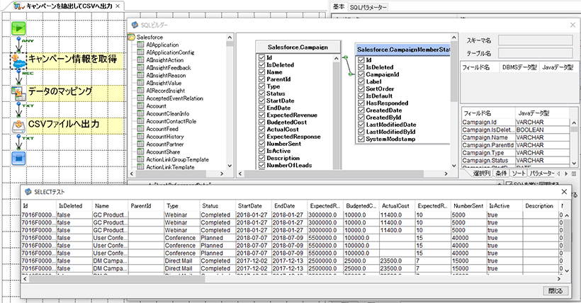The image size is (581, 303).
Task: Click the Campaign.Status row in field list
Action: coord(515,161)
